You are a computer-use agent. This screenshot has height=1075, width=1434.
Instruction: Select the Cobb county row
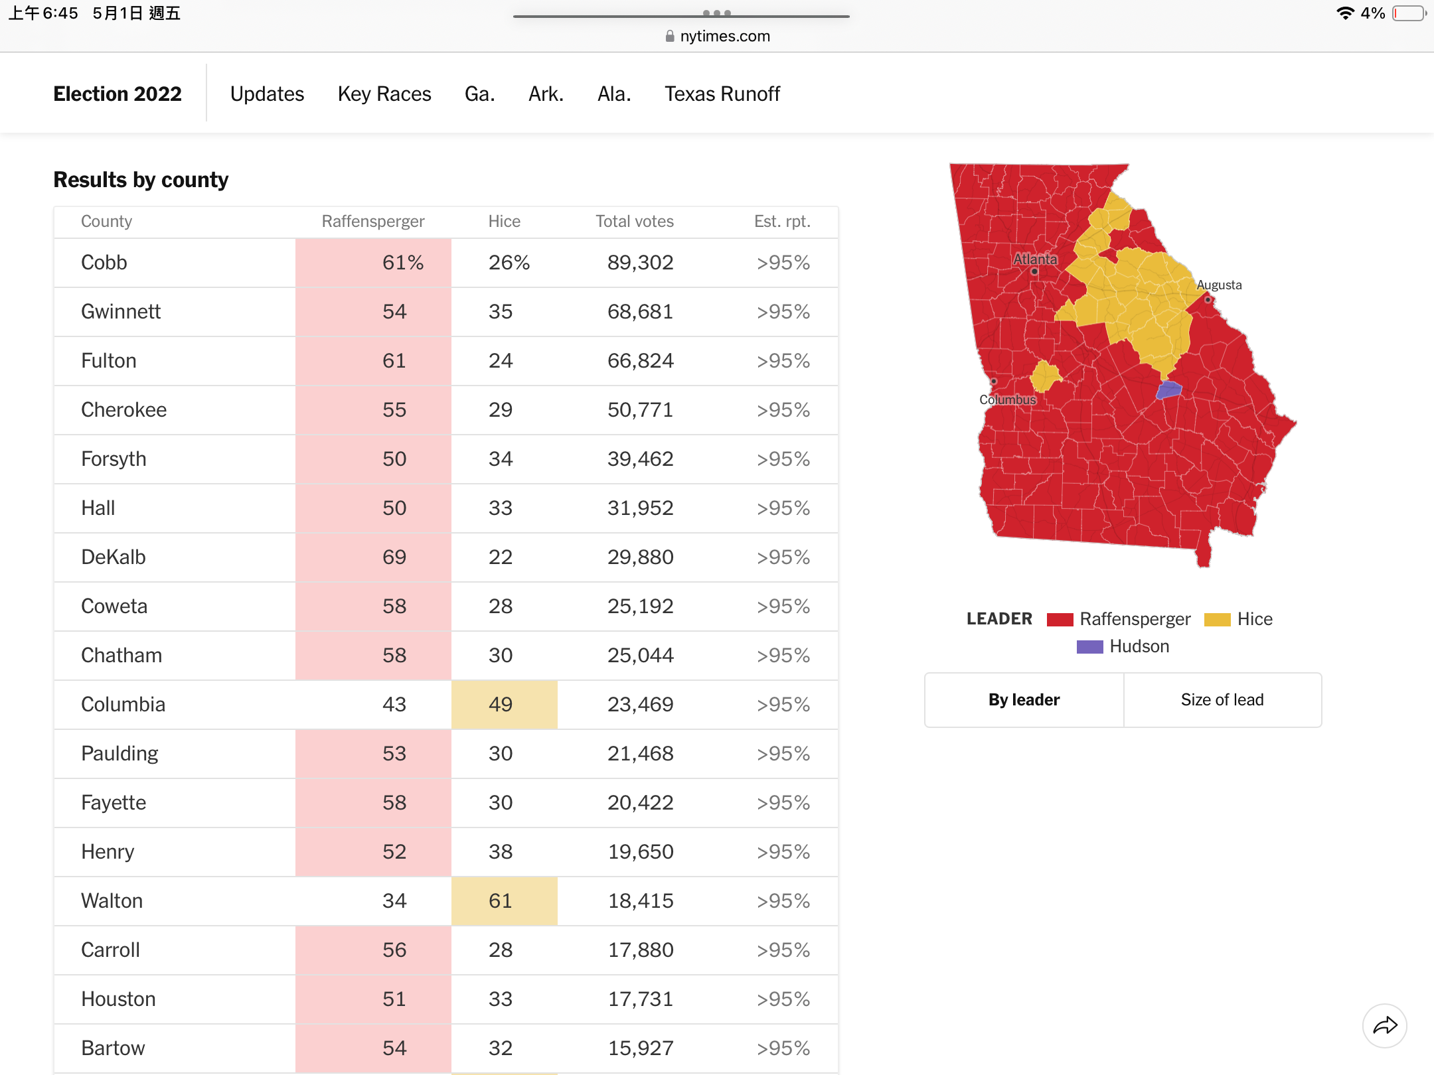[x=446, y=263]
